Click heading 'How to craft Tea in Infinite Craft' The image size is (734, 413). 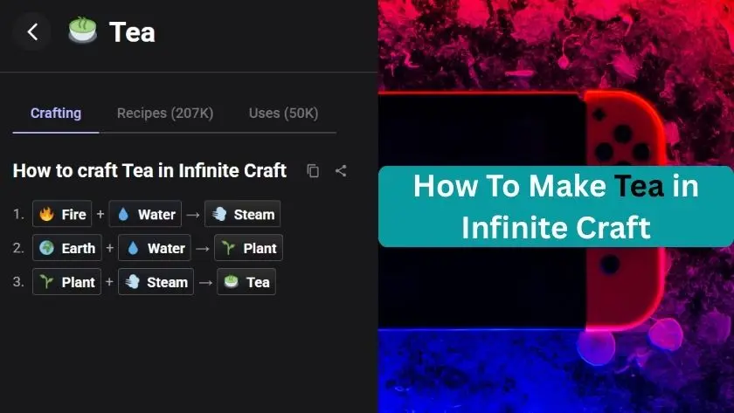149,171
